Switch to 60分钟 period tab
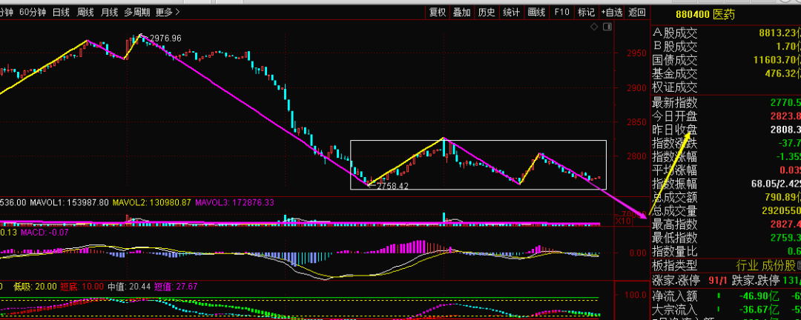Screen dimensions: 801x320 33,12
